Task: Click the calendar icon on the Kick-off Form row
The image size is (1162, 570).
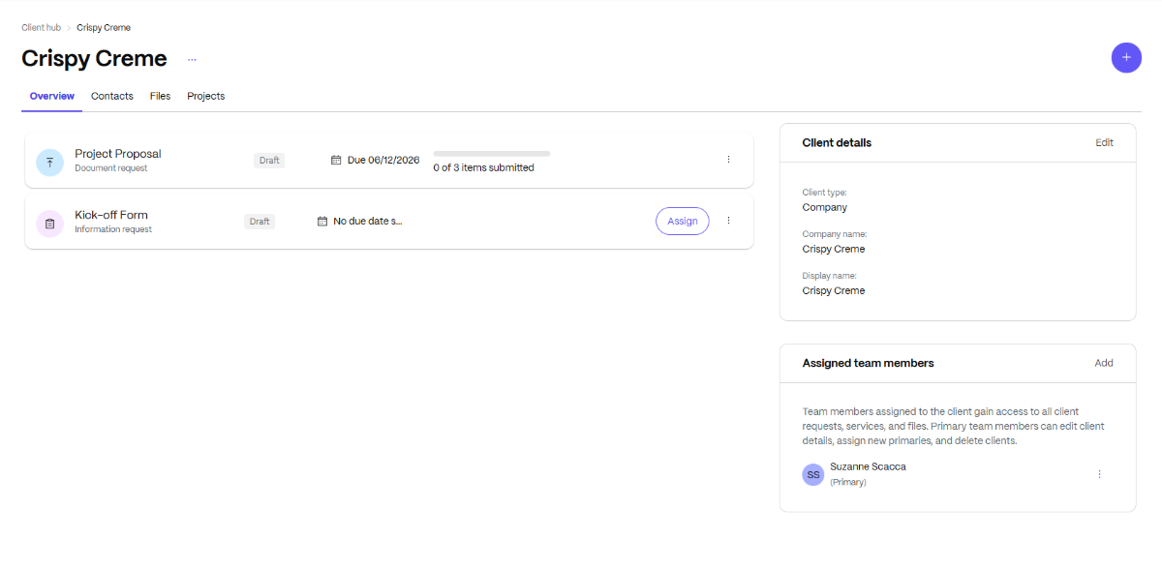Action: point(322,221)
